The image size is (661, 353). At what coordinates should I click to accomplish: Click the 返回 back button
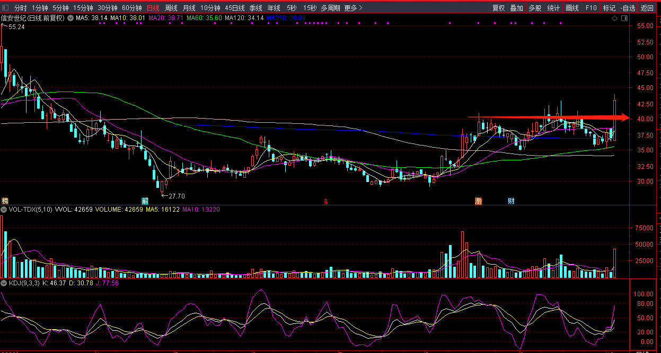point(647,8)
